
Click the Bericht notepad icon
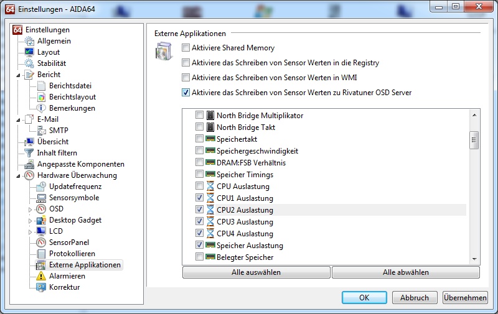(29, 75)
